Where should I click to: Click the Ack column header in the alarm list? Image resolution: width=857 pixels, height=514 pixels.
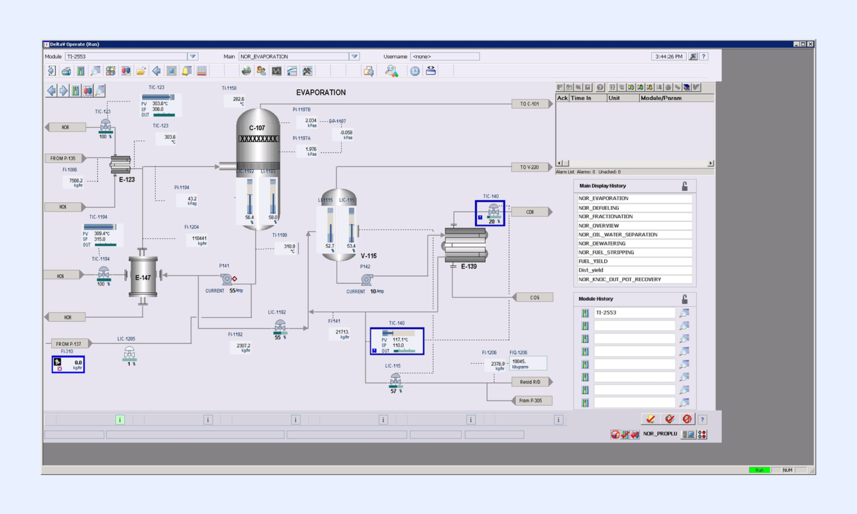[x=562, y=98]
